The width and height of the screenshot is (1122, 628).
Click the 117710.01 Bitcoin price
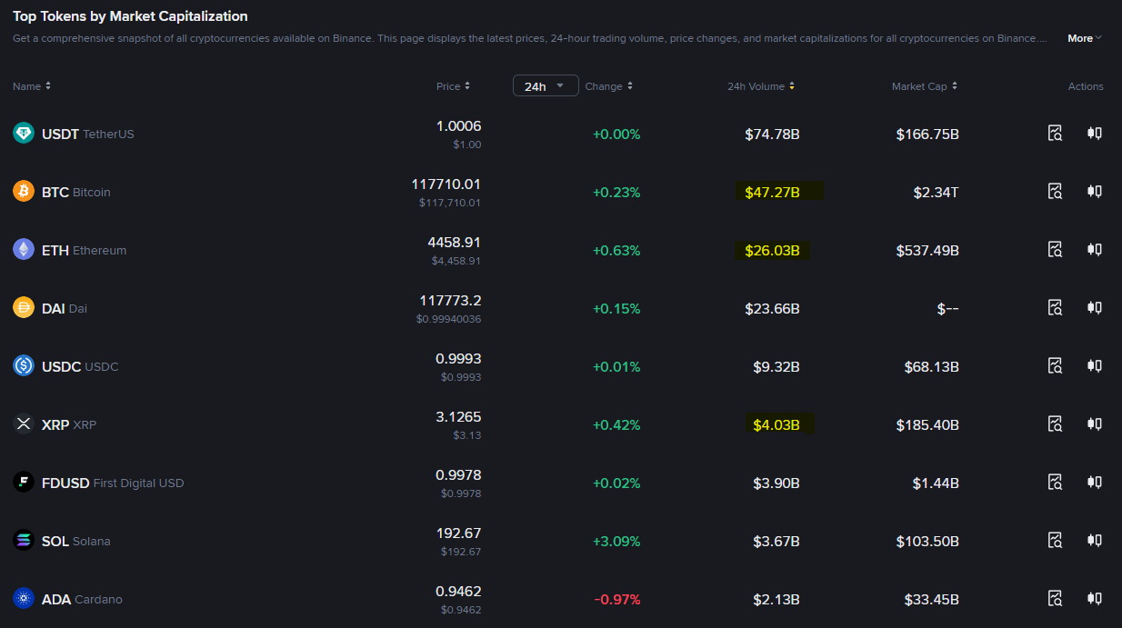(x=446, y=184)
